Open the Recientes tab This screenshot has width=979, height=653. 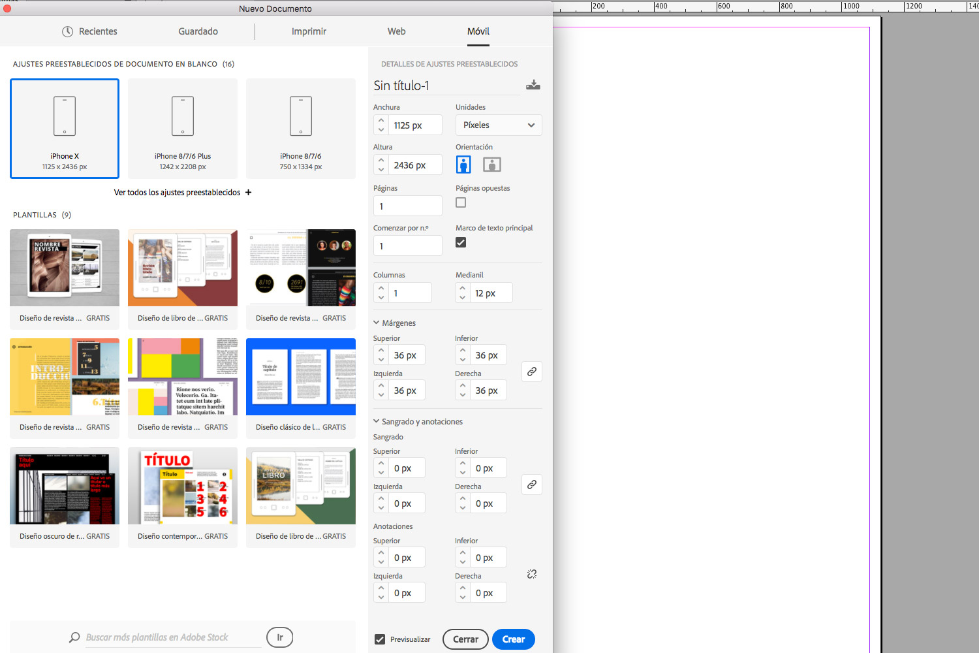pos(89,31)
